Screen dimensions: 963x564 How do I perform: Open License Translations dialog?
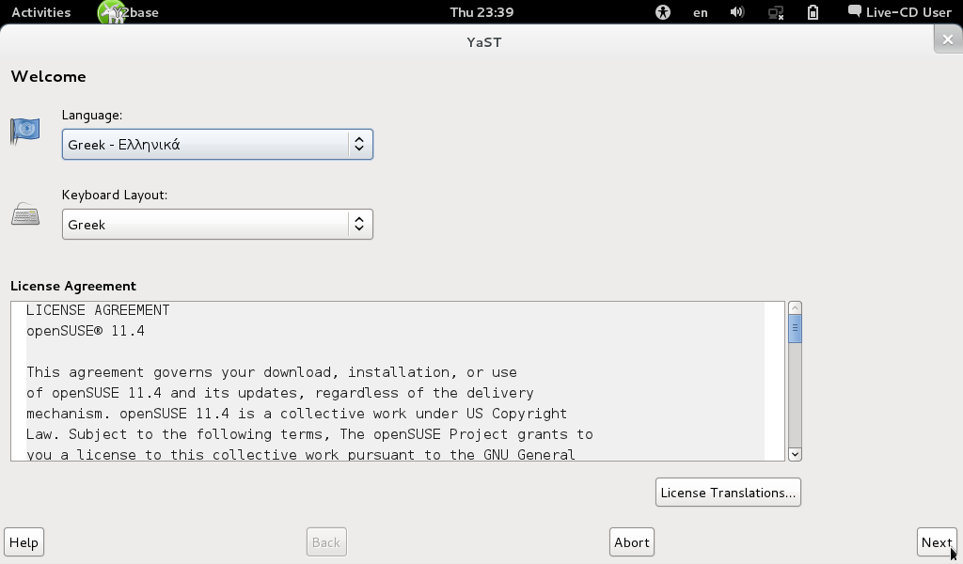728,493
